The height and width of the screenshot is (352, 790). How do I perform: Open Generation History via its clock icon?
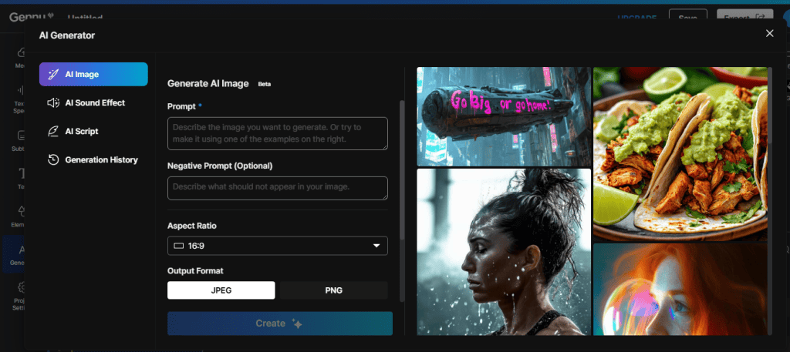coord(53,159)
